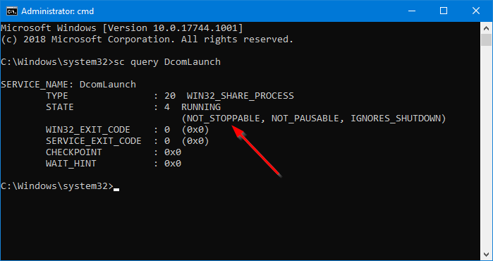The height and width of the screenshot is (261, 493).
Task: Click the scrollbar down arrow
Action: tap(486, 254)
